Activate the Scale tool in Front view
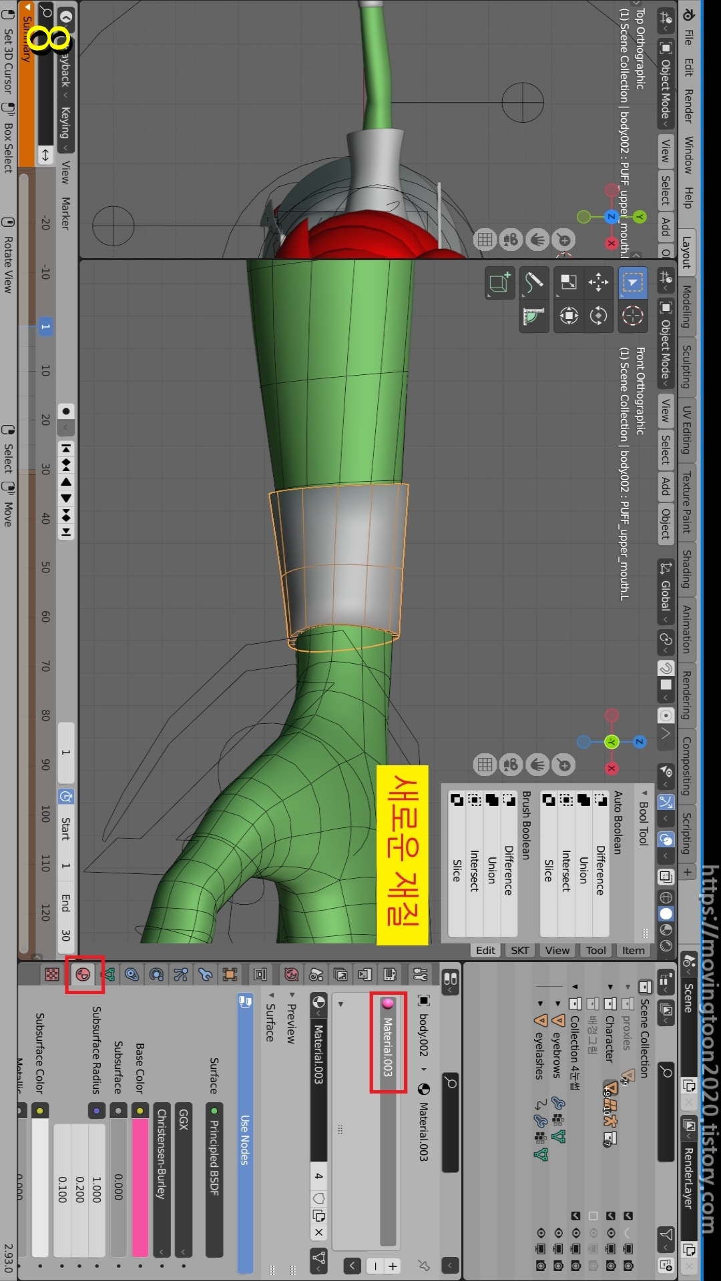721x1281 pixels. [x=569, y=282]
